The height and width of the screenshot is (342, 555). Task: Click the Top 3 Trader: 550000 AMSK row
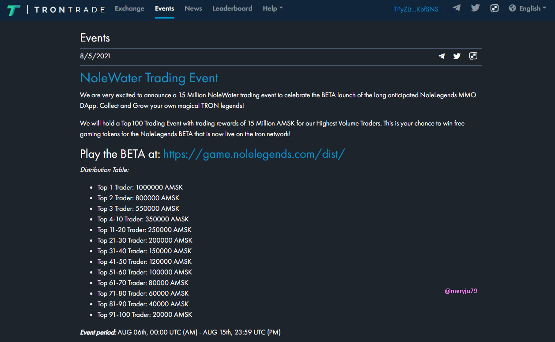pyautogui.click(x=138, y=209)
